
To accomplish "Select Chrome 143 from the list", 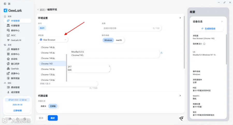I will (x=52, y=64).
